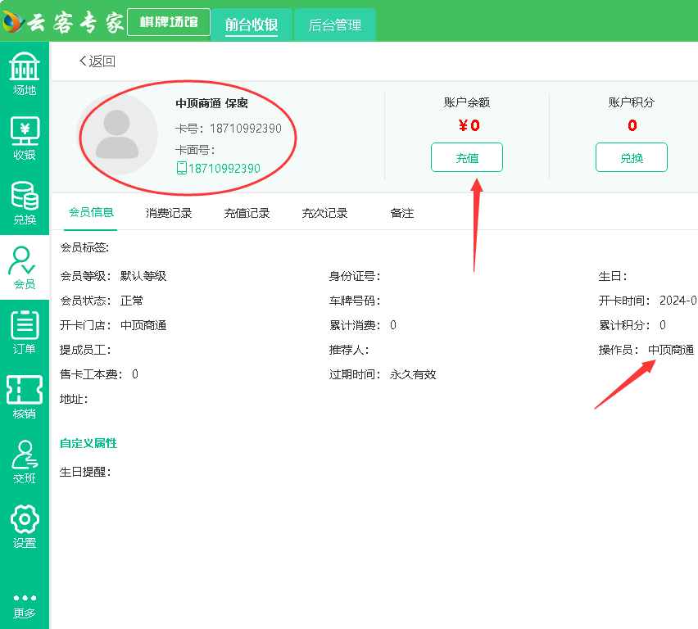This screenshot has width=698, height=629.
Task: Click the 兑换 points redeem button
Action: click(x=631, y=157)
